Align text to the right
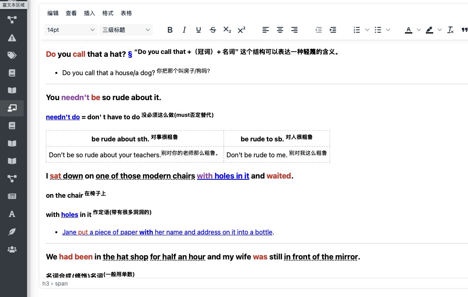The height and width of the screenshot is (297, 468). click(294, 30)
